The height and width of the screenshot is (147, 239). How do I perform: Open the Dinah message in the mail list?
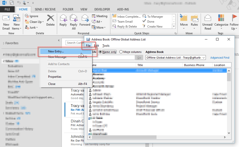(74, 125)
